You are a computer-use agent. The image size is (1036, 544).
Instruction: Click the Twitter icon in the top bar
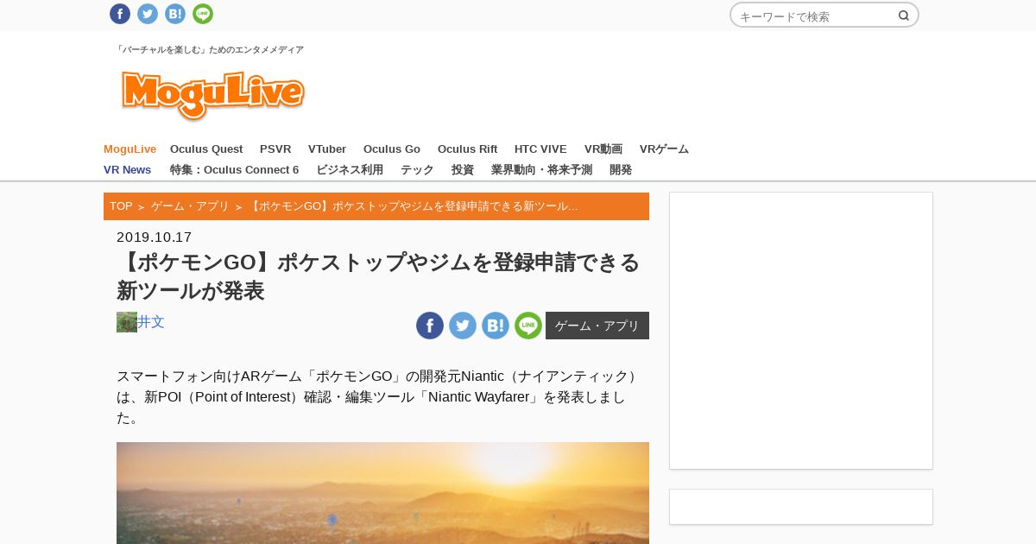(x=148, y=14)
